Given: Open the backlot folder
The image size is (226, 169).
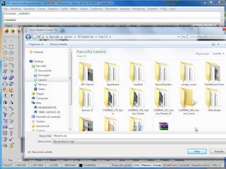Looking at the screenshot, I should coord(138,74).
